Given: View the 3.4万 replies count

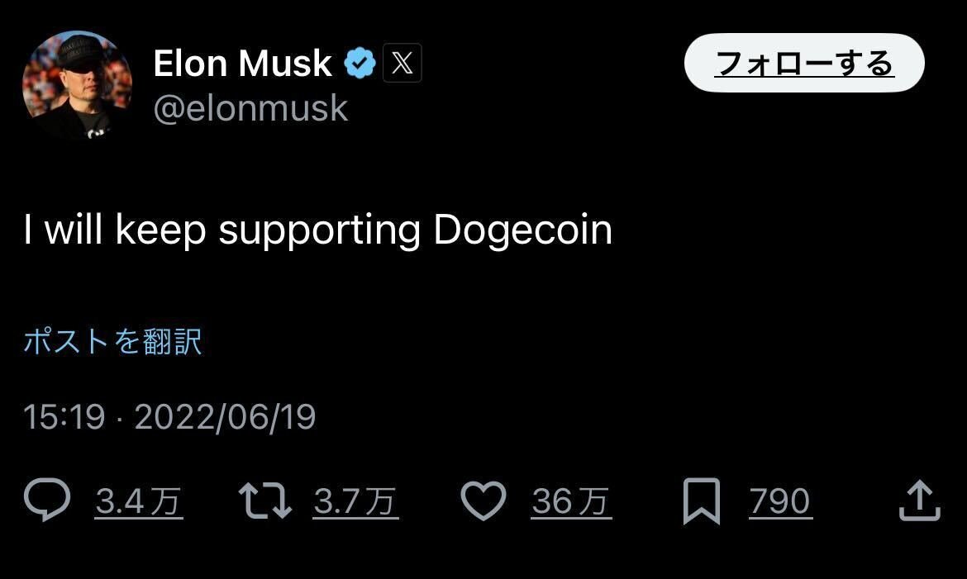Looking at the screenshot, I should coord(139,501).
